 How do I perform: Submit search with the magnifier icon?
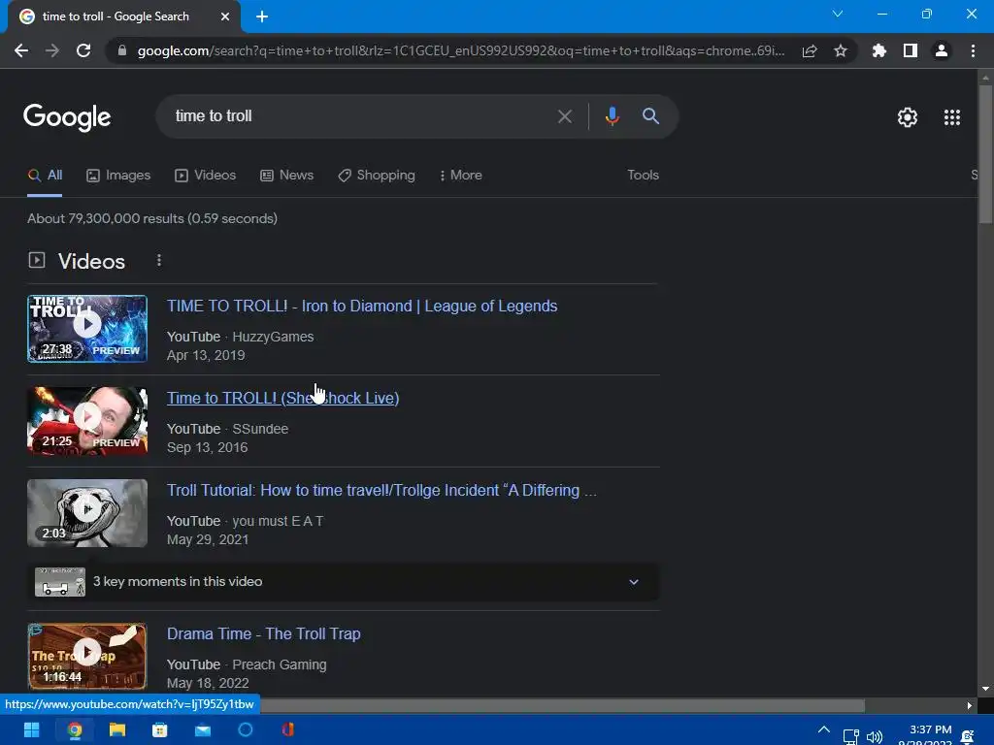[x=651, y=116]
